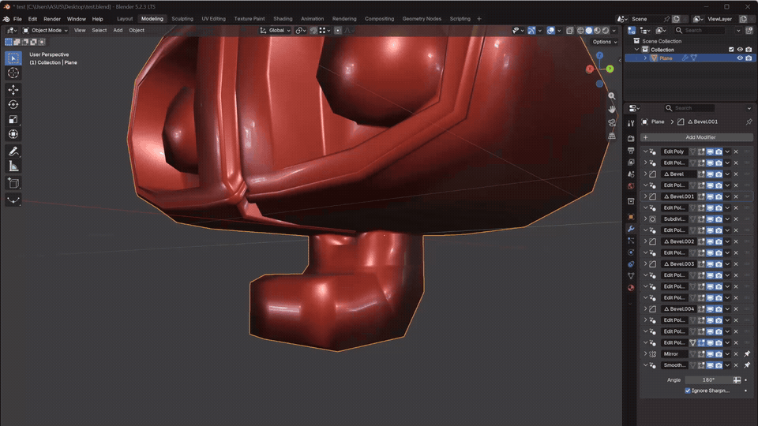Open Global transform orientation dropdown
Image resolution: width=758 pixels, height=426 pixels.
(x=275, y=31)
